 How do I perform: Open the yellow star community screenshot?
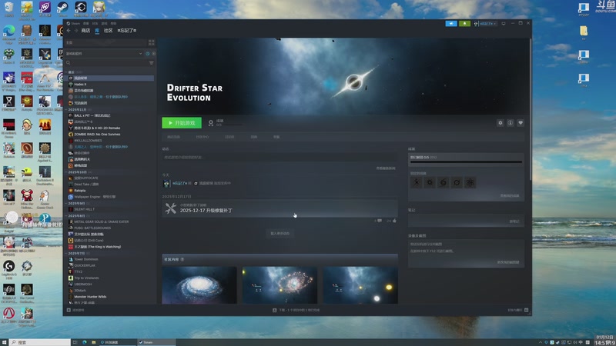[x=360, y=285]
